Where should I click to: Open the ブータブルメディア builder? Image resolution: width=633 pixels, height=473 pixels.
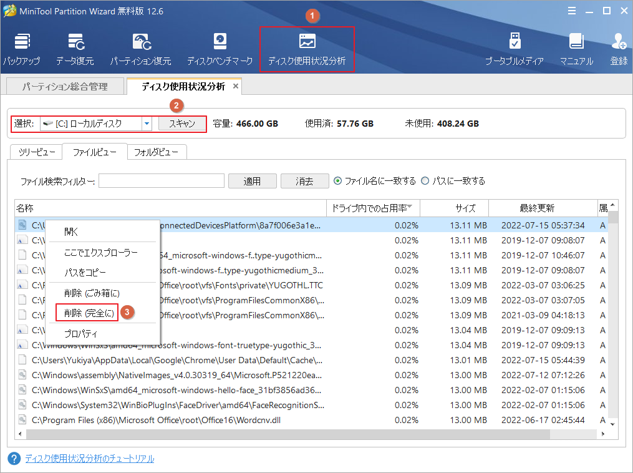coord(515,49)
